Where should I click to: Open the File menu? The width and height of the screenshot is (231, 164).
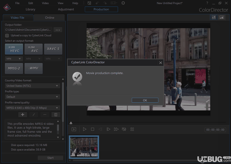17,3
